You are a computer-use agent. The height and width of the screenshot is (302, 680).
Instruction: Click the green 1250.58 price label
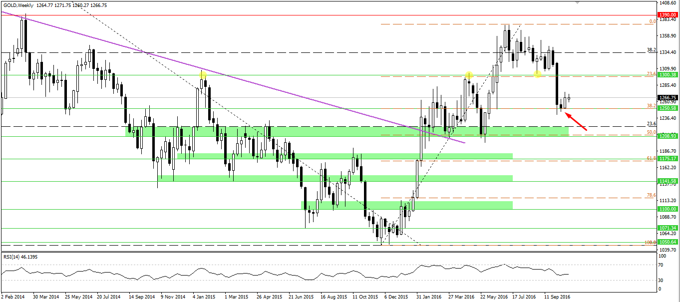(668, 108)
